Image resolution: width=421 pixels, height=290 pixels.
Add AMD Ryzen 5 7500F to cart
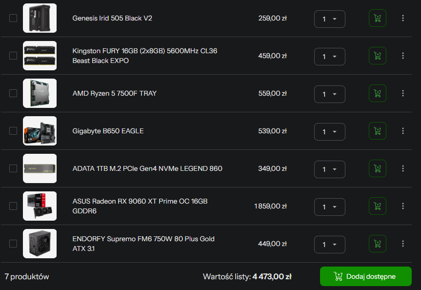(377, 93)
